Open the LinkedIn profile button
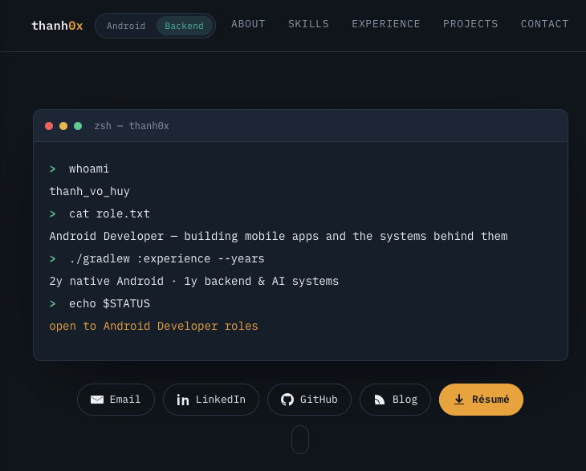 [211, 400]
